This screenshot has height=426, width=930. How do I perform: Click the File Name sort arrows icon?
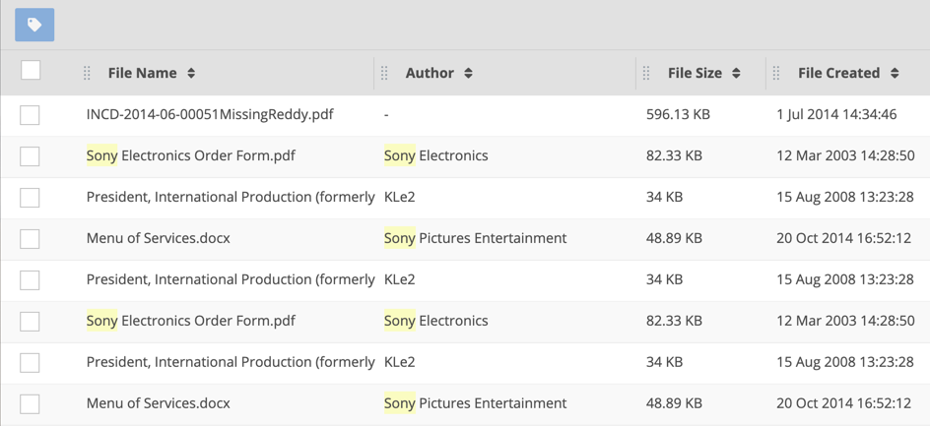(191, 74)
